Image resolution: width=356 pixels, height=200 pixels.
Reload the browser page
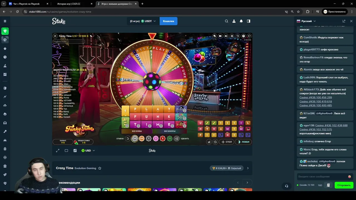[17, 12]
